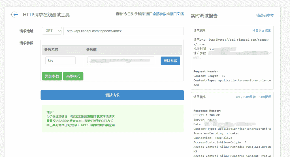Screen dimensions: 290x157
Task: Click the 测试请求 button
Action: [x=112, y=95]
